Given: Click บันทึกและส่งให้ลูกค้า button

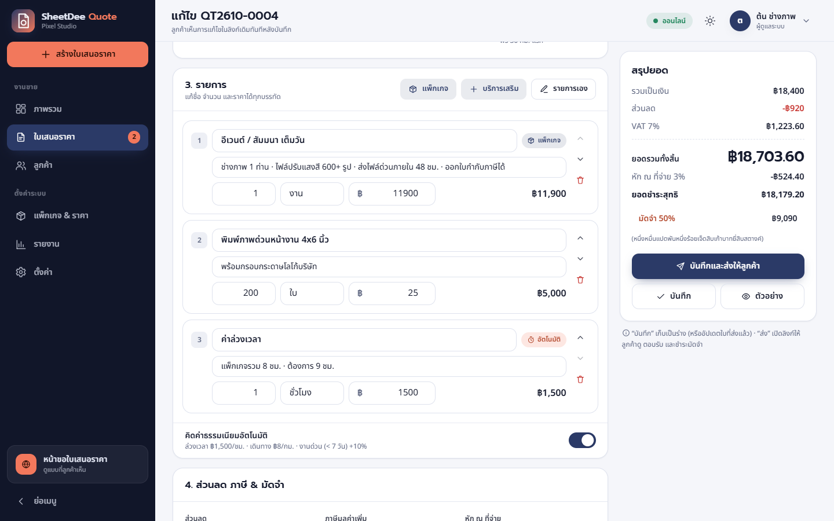Looking at the screenshot, I should [718, 266].
